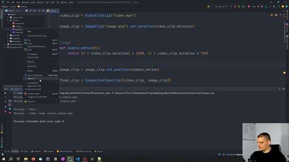Expand the __pycache__ folder
Viewport: 289px width, 162px height.
click(8, 17)
